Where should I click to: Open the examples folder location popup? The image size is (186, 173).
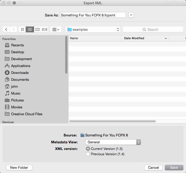93,29
